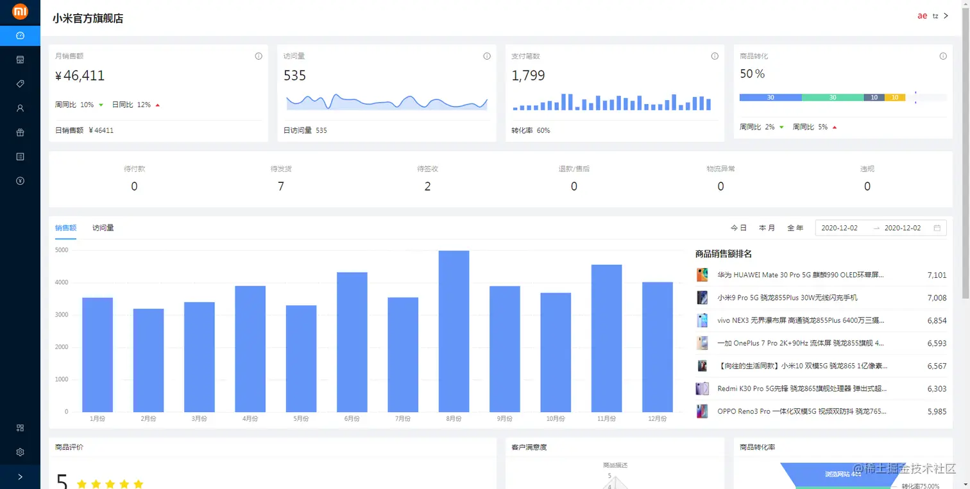Click the 11月份 bar in sales chart
This screenshot has height=489, width=970.
(x=606, y=338)
